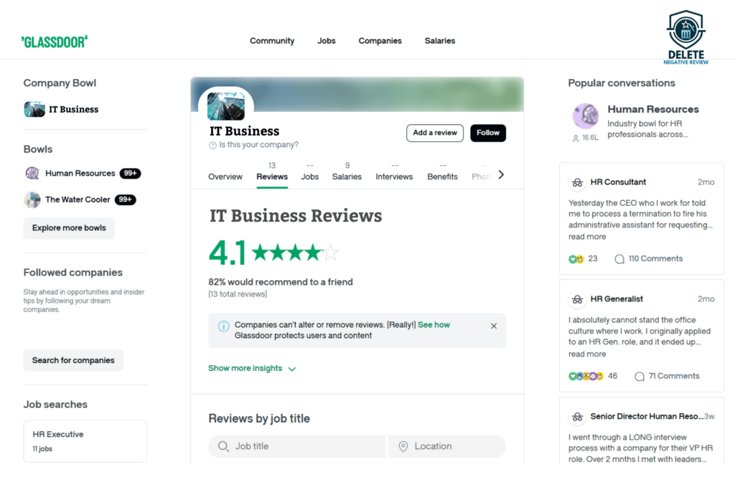The width and height of the screenshot is (735, 490).
Task: Click the Delete Negative Review shield logo
Action: click(x=686, y=32)
